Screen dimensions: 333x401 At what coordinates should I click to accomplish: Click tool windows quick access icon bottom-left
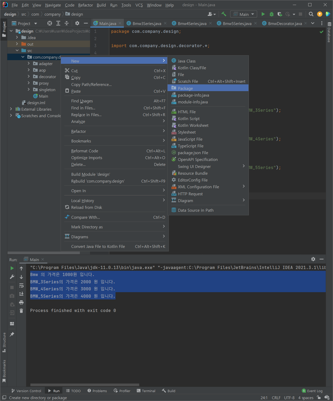pos(4,398)
